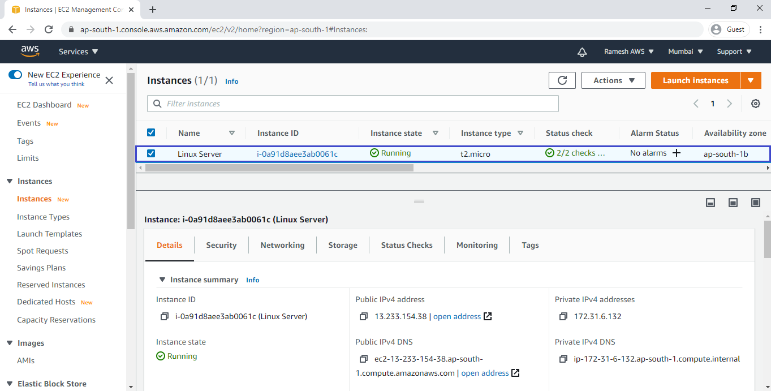Open instance link i-0a91d8aee3ab0061c in table
Screen dimensions: 771x391
pos(297,154)
